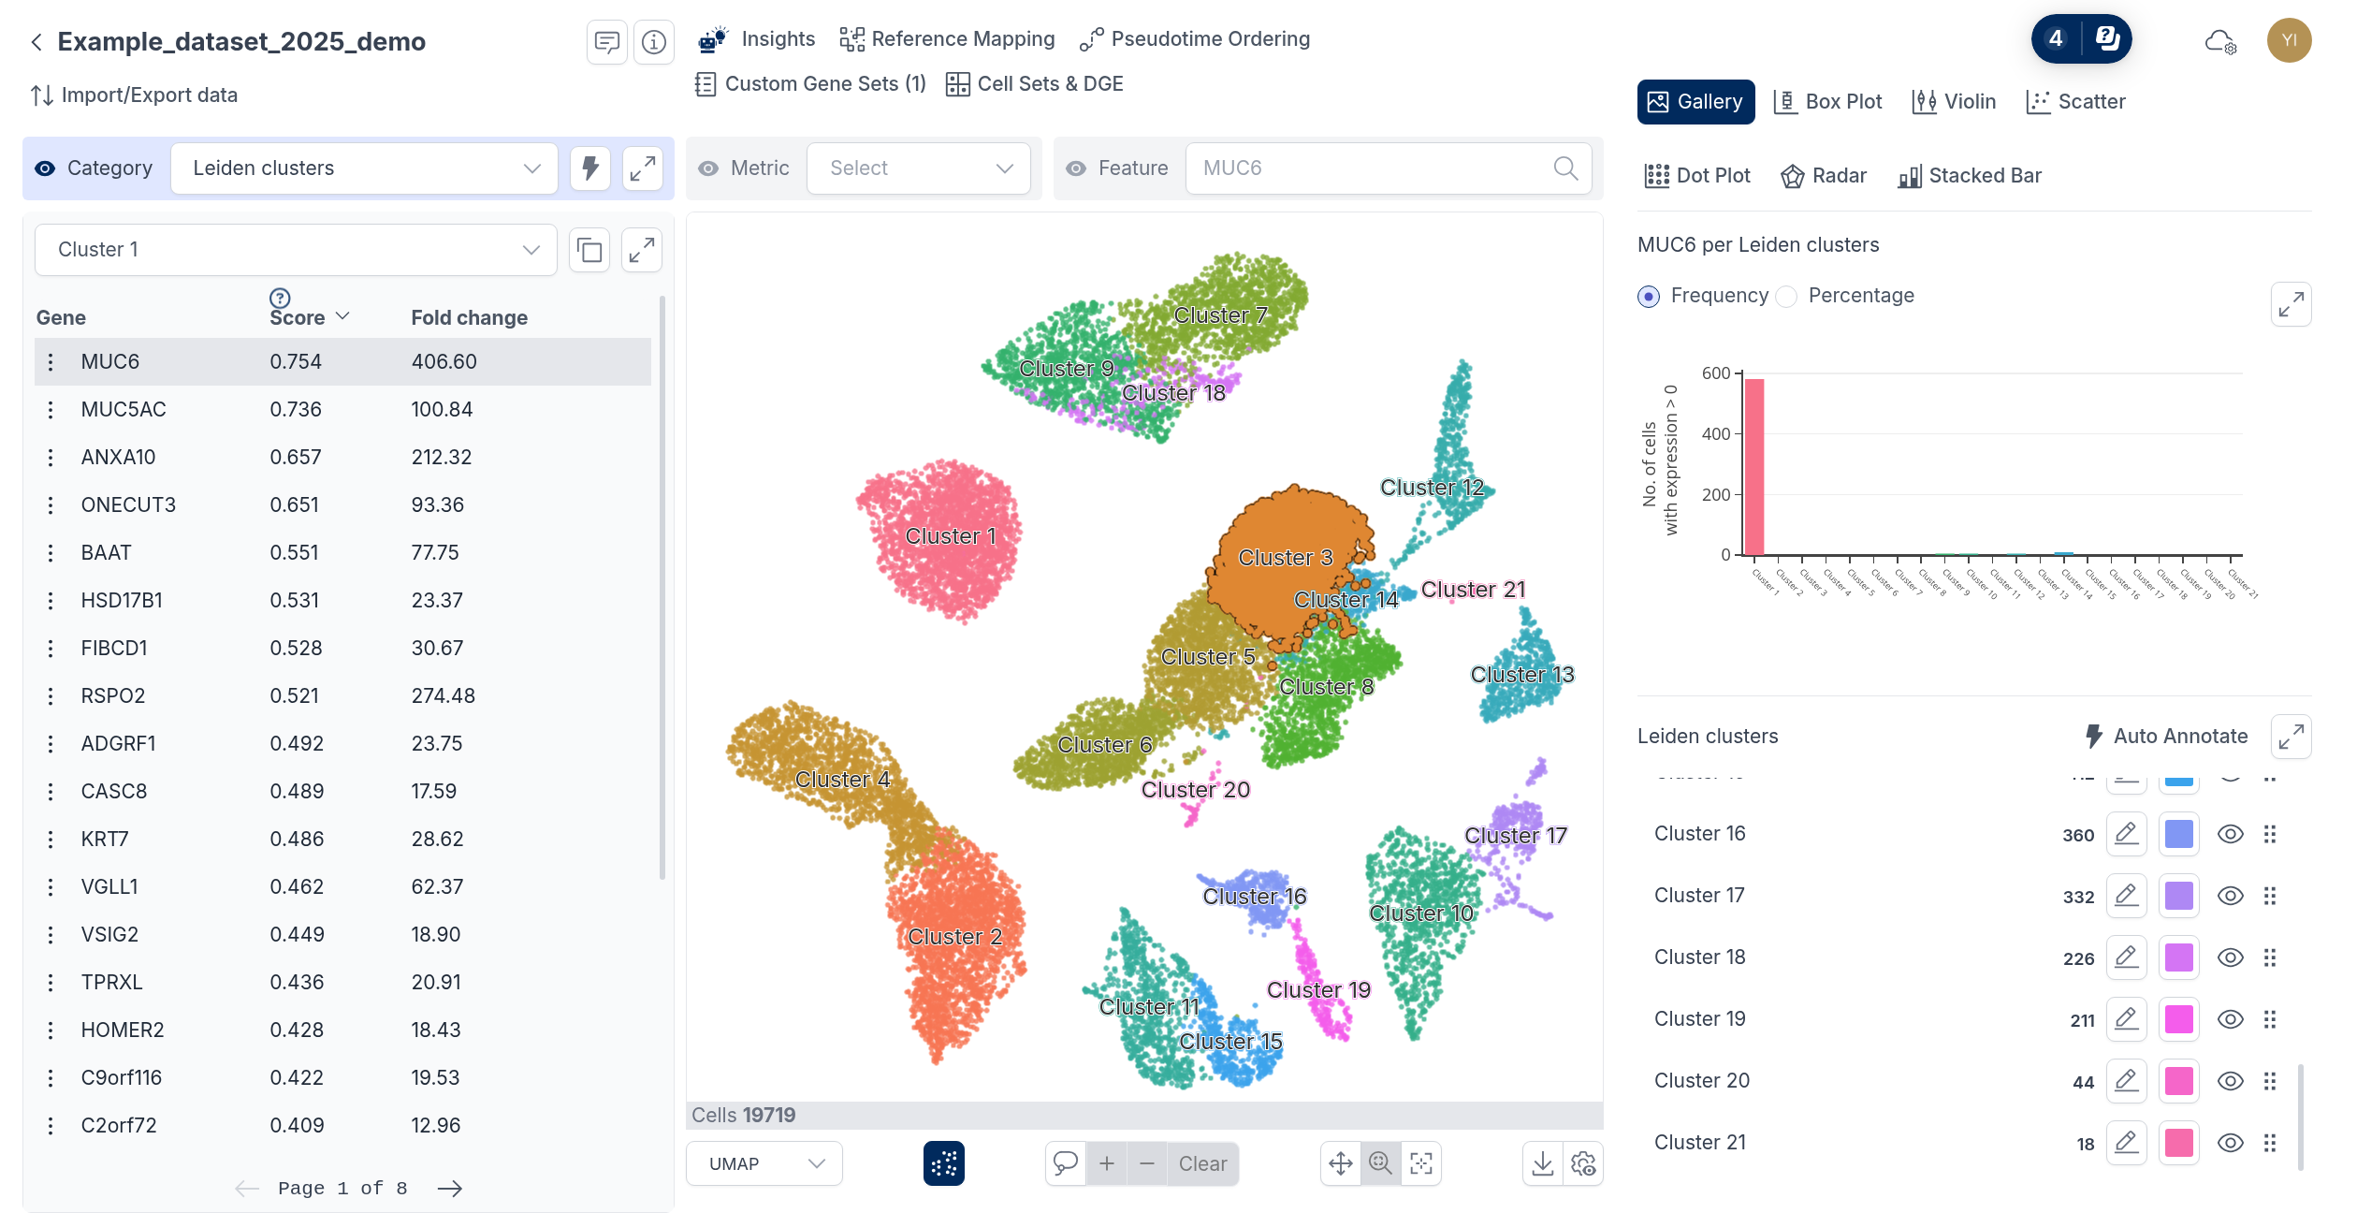
Task: Click the download plot icon
Action: (1542, 1163)
